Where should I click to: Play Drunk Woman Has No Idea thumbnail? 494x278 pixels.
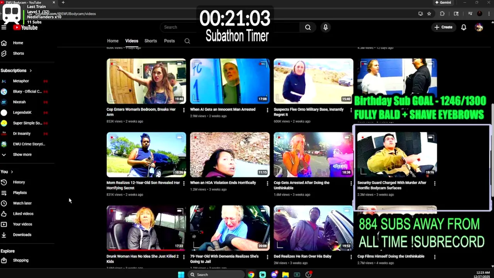pyautogui.click(x=146, y=228)
